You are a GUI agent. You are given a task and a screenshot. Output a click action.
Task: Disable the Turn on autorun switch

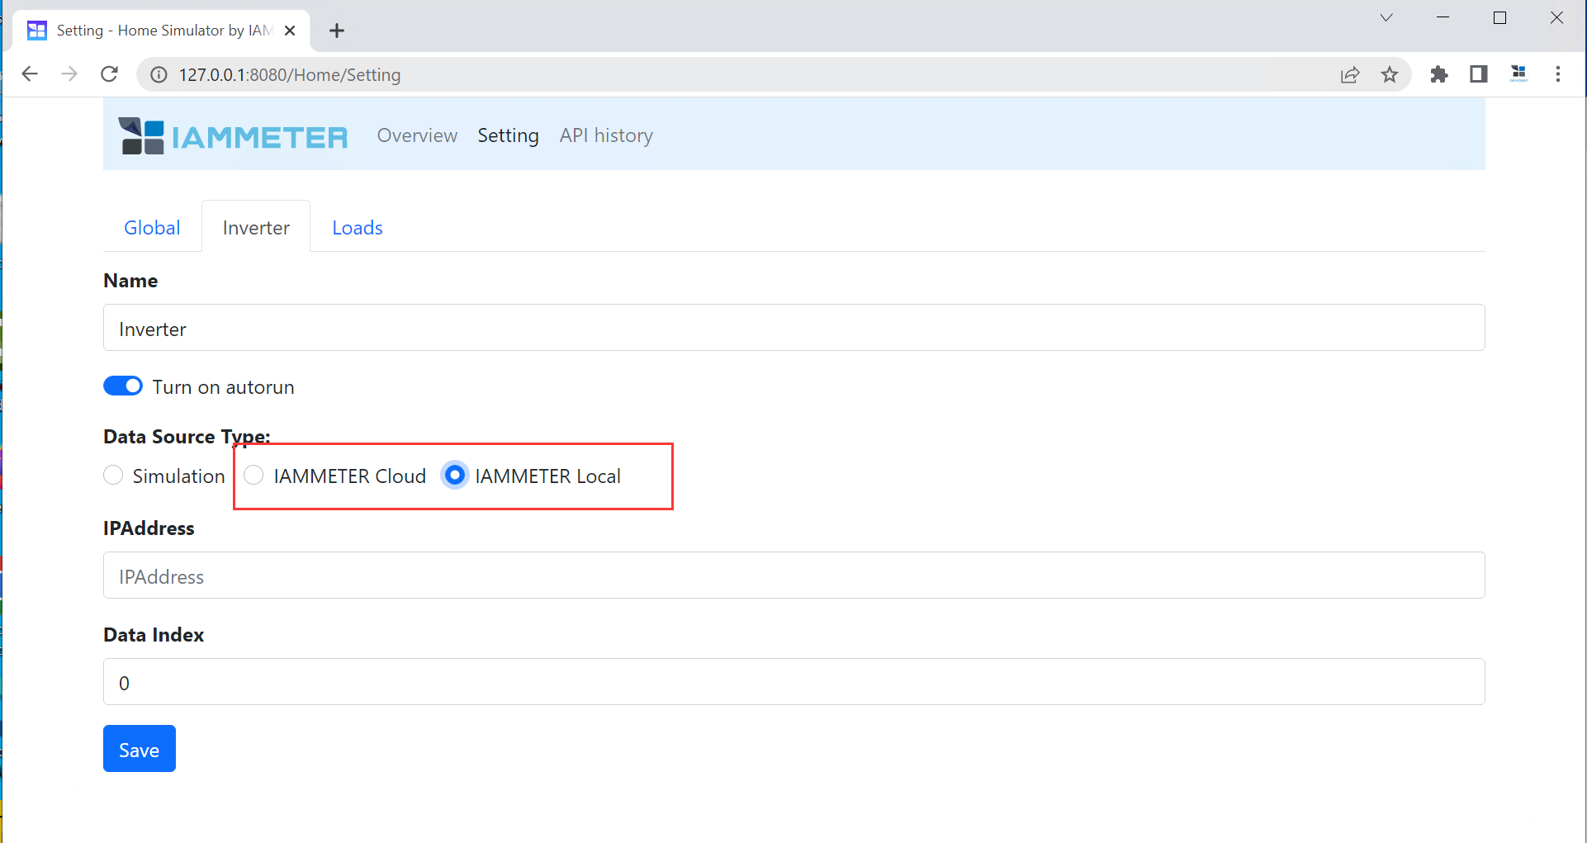pos(123,386)
